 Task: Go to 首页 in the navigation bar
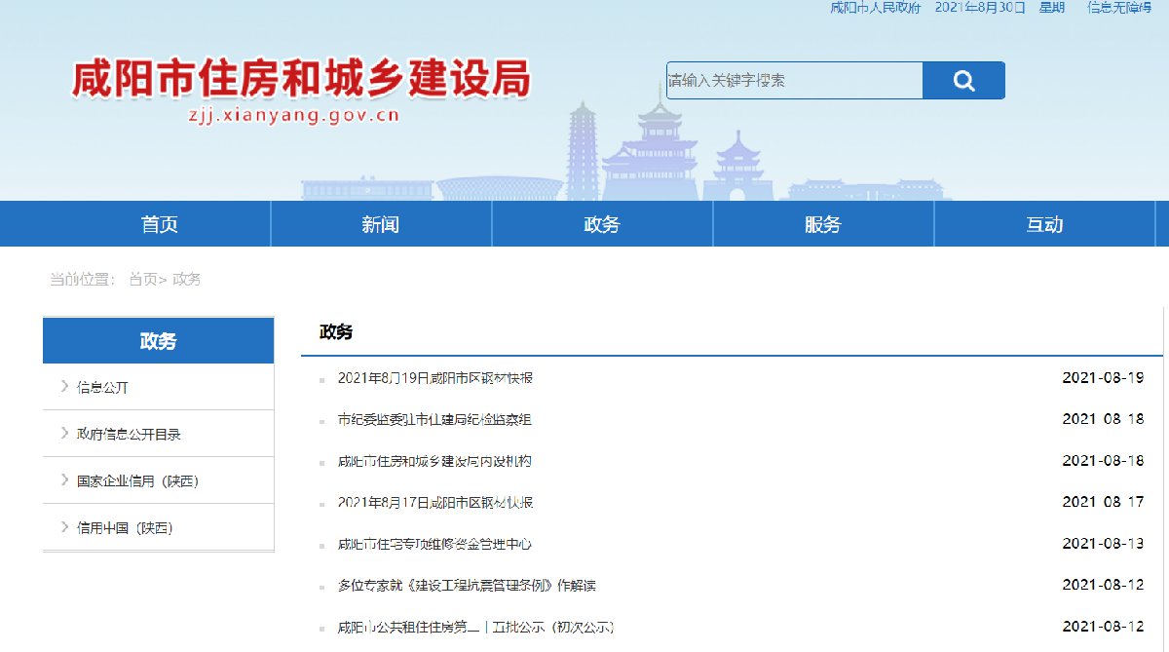[x=160, y=224]
